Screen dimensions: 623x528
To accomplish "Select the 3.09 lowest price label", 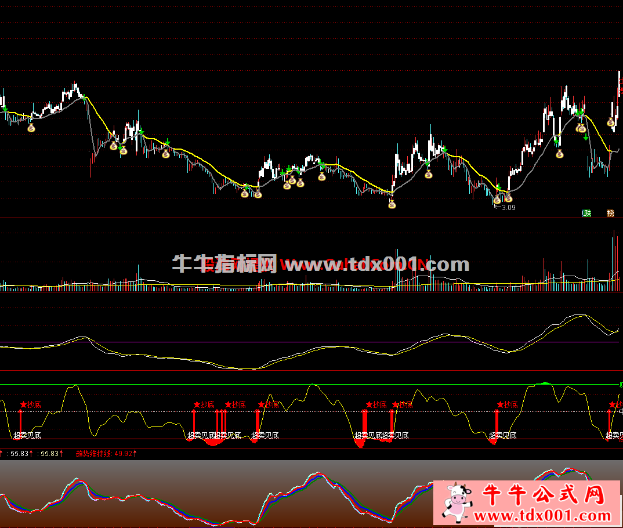I will 508,207.
